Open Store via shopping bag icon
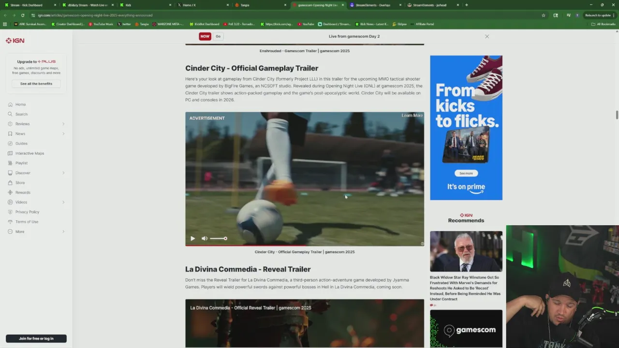This screenshot has height=348, width=619. click(10, 183)
